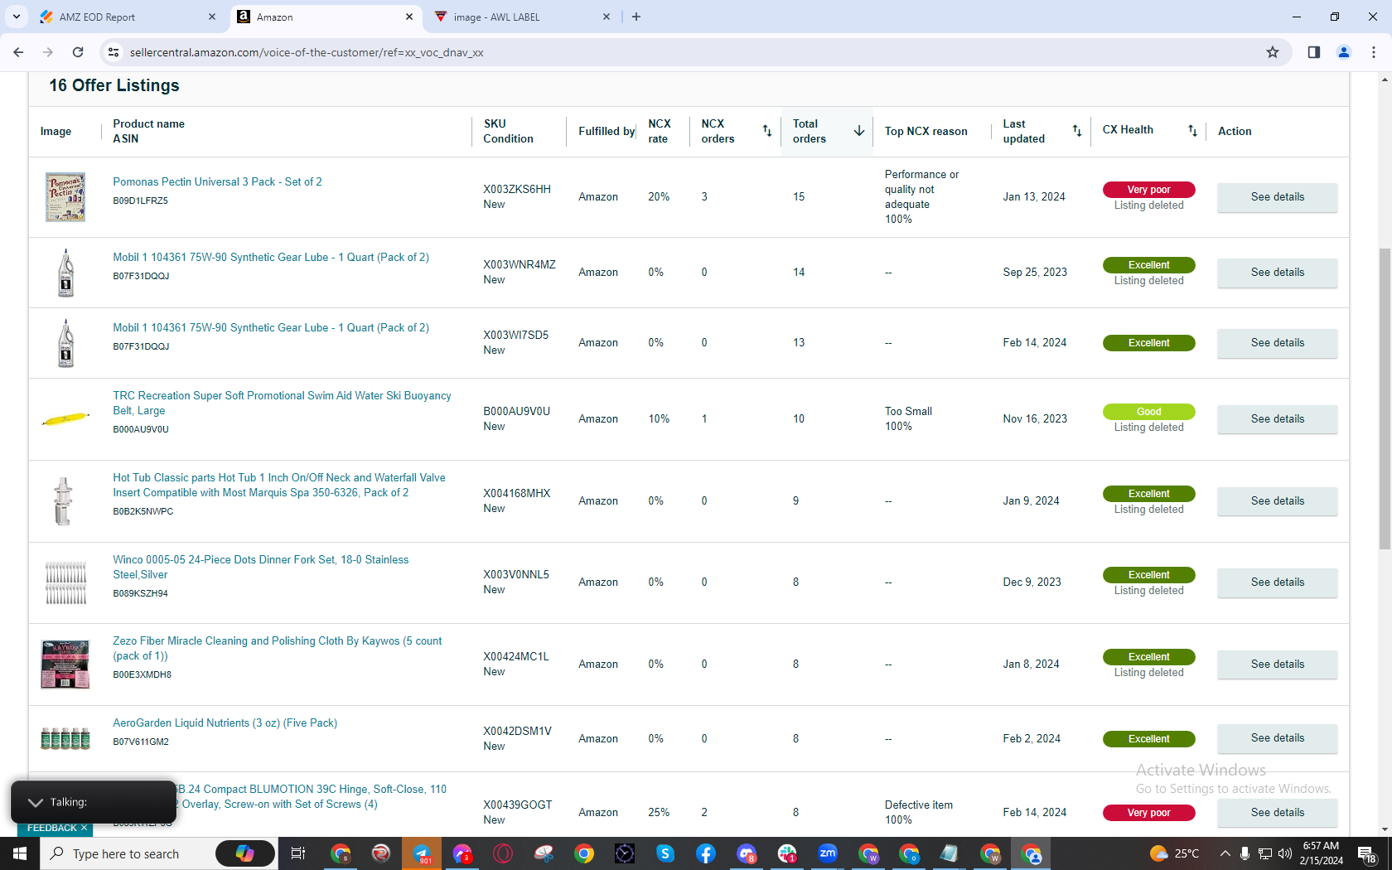Show hidden system tray icons
Viewport: 1392px width, 870px height.
pyautogui.click(x=1225, y=853)
